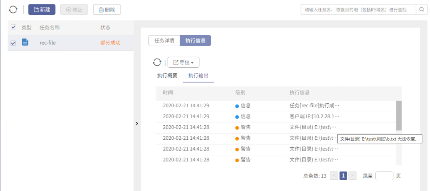The height and width of the screenshot is (191, 430).
Task: Refresh the execution info with circular arrows
Action: 157,62
